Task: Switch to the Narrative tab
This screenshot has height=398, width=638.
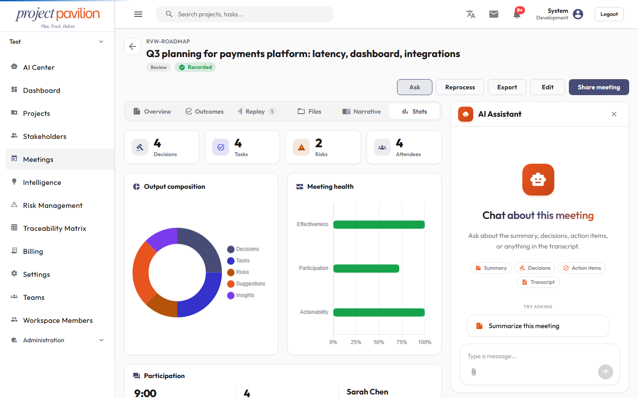Action: (362, 111)
